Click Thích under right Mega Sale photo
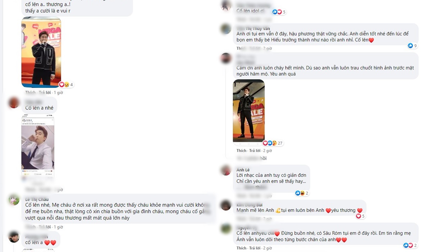 coord(241,150)
